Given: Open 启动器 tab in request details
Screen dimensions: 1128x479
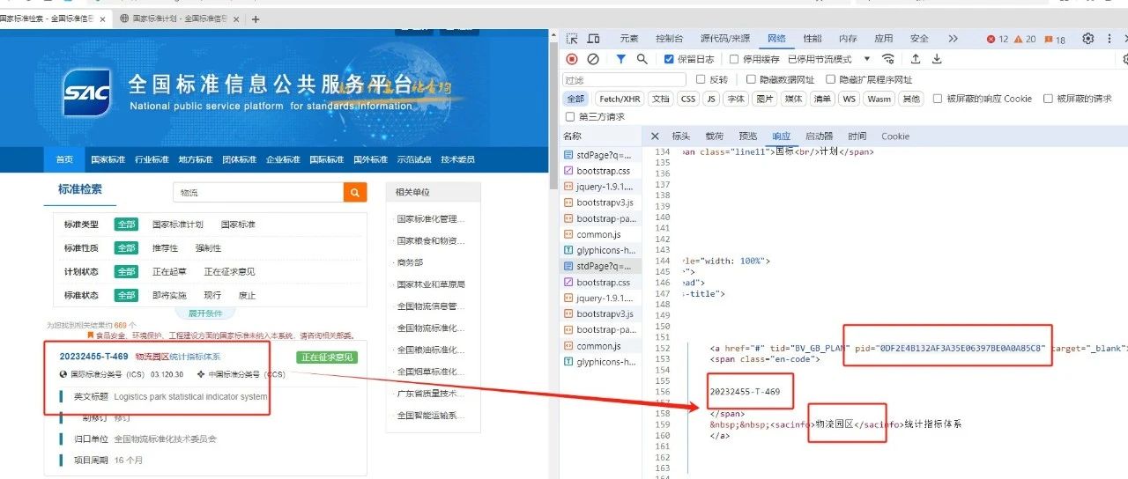Looking at the screenshot, I should coord(820,136).
